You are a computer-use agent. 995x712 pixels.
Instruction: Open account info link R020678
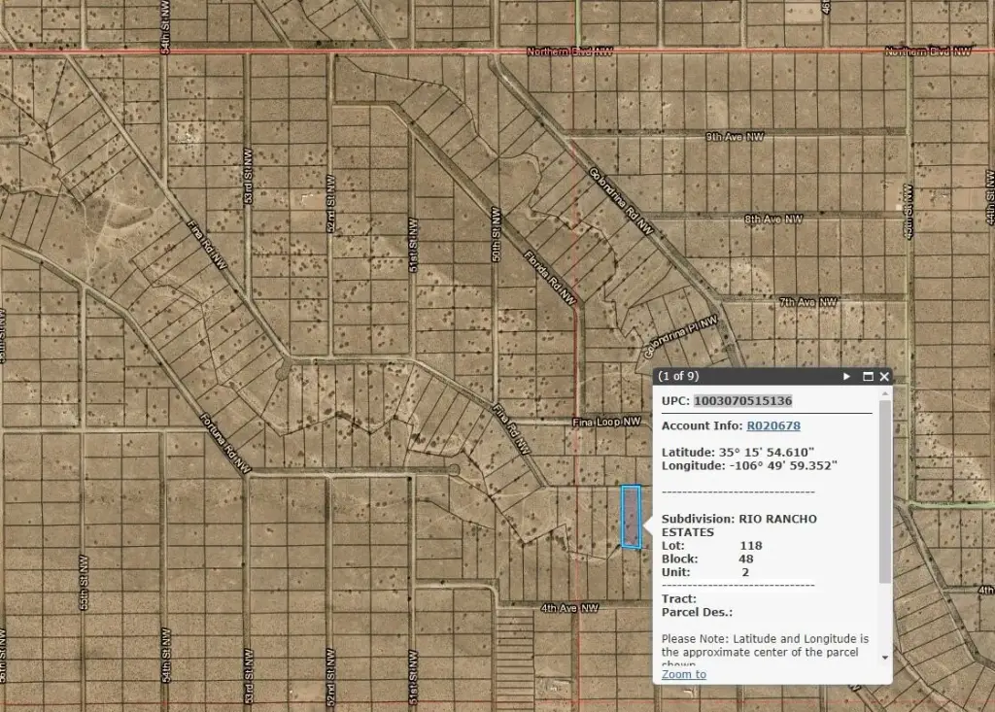[772, 425]
